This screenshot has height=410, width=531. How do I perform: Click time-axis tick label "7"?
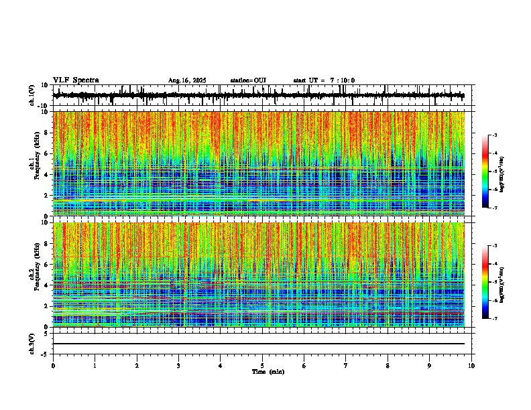point(346,366)
